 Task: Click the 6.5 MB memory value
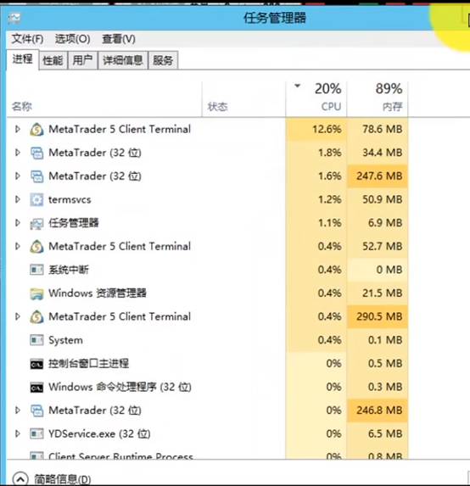[x=385, y=434]
